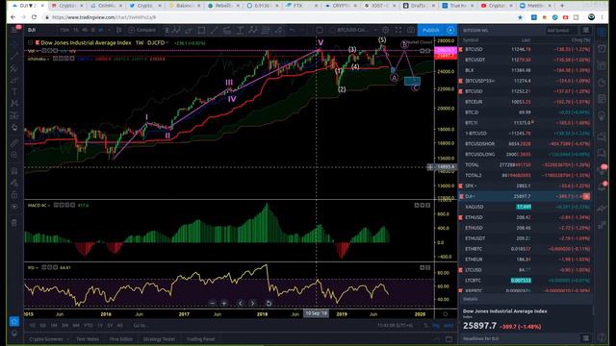
Task: Switch to the FTX browser tab
Action: (x=300, y=6)
